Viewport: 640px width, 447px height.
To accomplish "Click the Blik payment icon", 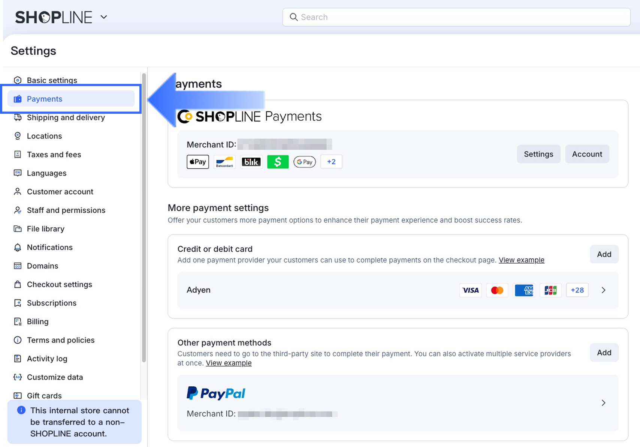I will coord(251,162).
